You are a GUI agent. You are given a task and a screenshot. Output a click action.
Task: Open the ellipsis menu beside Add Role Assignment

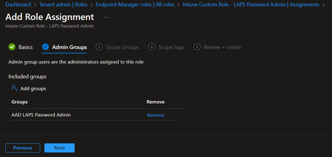106,18
